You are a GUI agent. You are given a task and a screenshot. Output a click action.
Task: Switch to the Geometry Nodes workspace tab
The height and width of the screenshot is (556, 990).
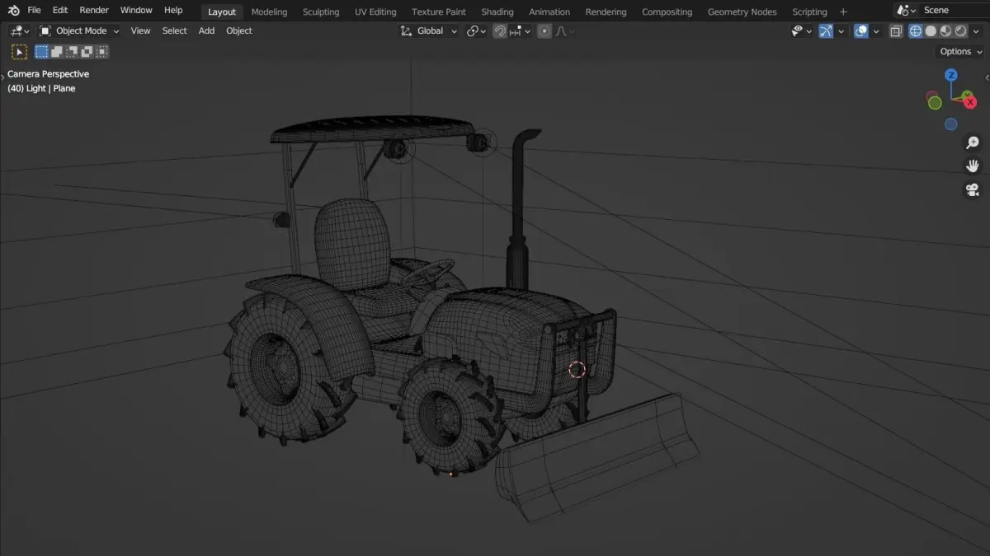pyautogui.click(x=742, y=12)
